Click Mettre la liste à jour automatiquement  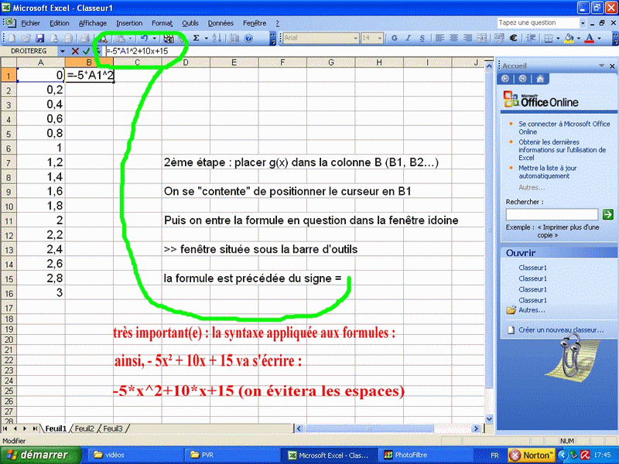click(x=548, y=172)
